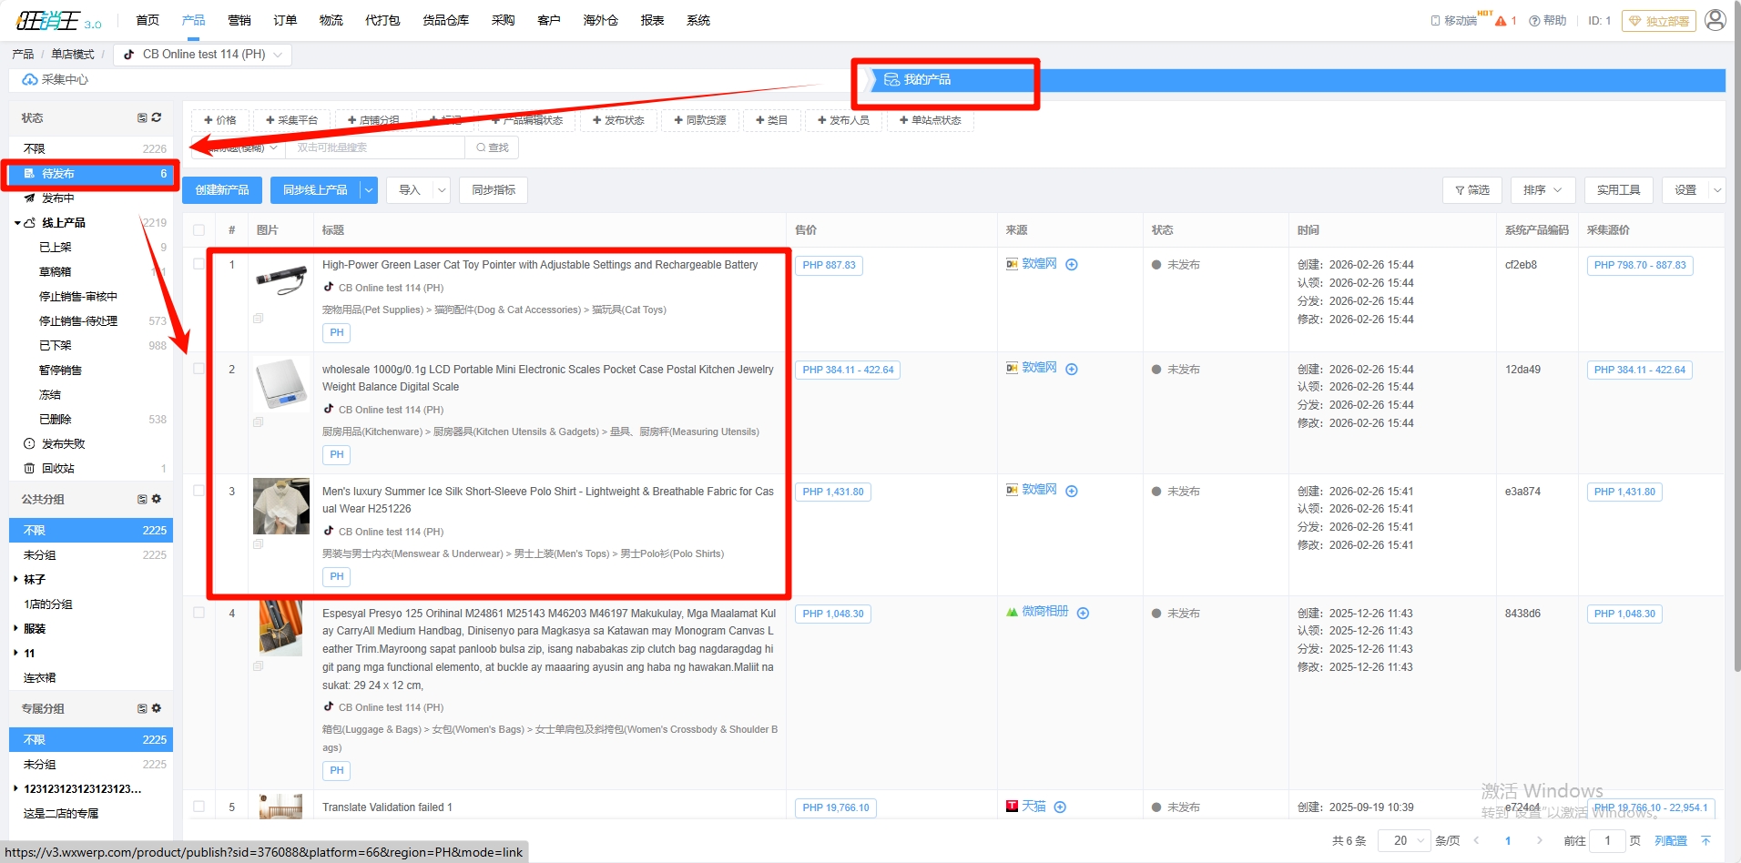The image size is (1741, 863).
Task: Toggle the select-all checkbox in the table header
Action: coord(199,230)
